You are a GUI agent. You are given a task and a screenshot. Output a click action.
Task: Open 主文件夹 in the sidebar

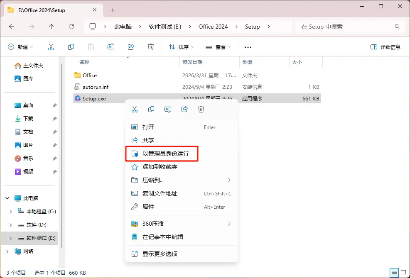tap(29, 66)
